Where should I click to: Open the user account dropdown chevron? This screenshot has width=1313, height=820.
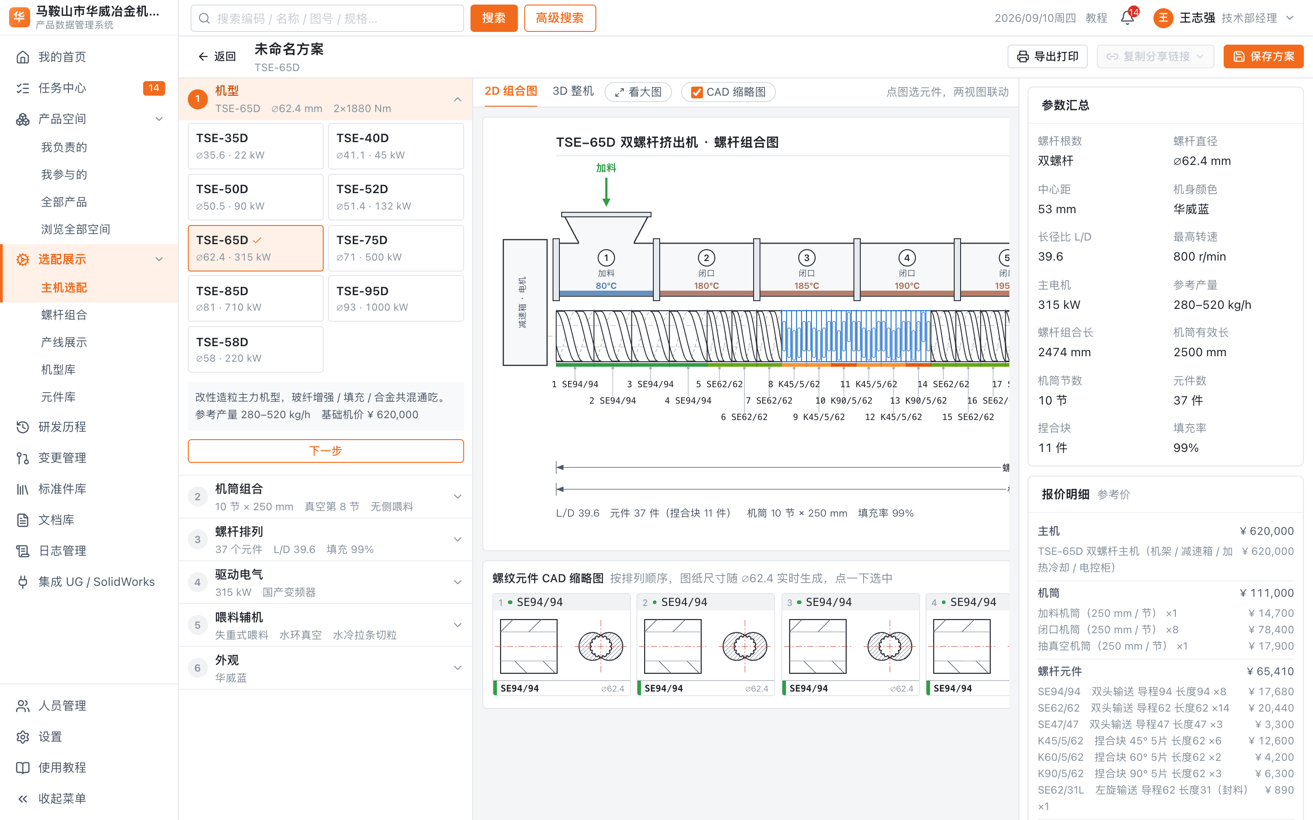(x=1290, y=18)
